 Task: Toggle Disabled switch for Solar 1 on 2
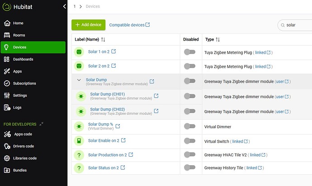190,52
